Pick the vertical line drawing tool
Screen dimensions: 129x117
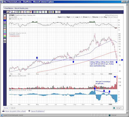[16, 12]
